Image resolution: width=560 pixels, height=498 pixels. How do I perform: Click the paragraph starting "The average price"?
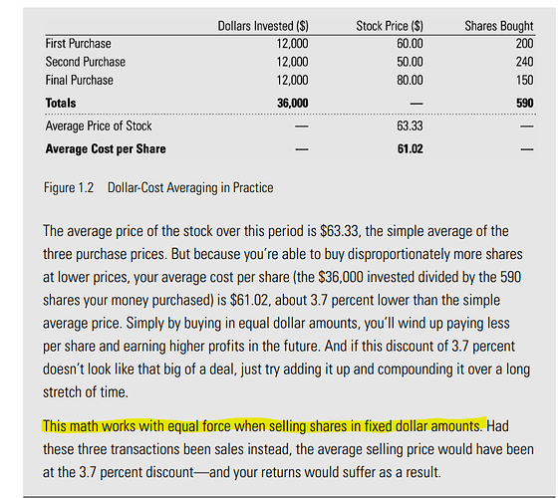coord(286,312)
